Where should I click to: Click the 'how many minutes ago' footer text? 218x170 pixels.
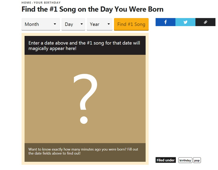click(x=83, y=151)
